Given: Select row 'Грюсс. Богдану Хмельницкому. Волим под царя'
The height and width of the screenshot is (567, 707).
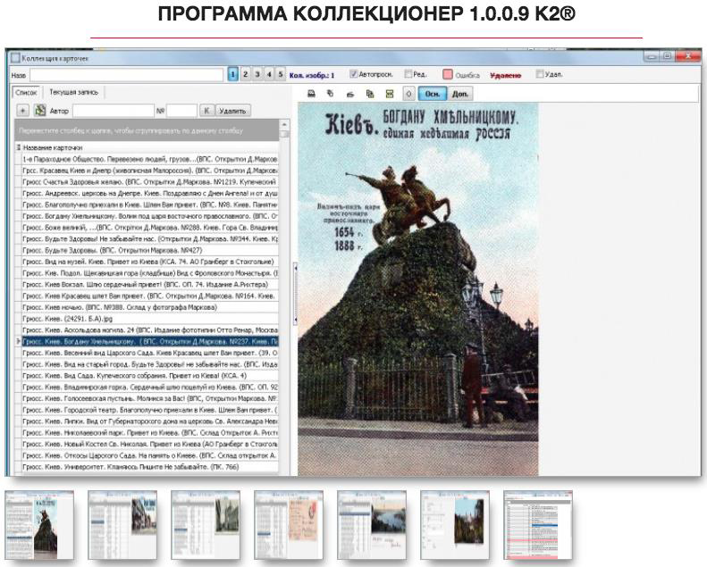Looking at the screenshot, I should (x=149, y=216).
